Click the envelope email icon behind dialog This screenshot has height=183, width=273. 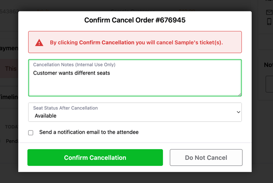[x=269, y=13]
